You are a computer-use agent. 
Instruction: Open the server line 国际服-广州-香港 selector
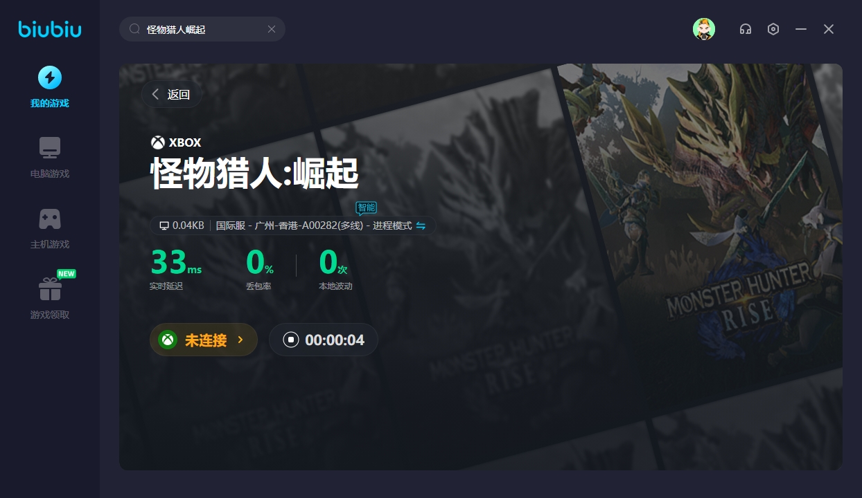coord(313,225)
